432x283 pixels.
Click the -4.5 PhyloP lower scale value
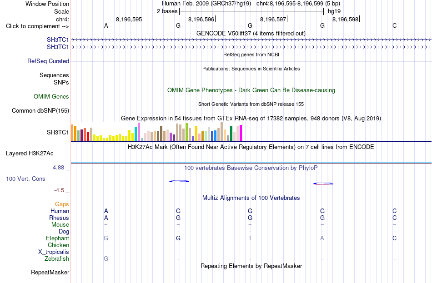coord(59,190)
